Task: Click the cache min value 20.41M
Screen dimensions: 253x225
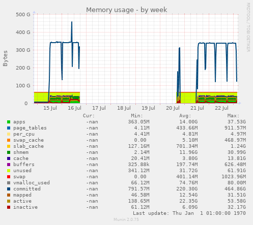Action: (140, 158)
